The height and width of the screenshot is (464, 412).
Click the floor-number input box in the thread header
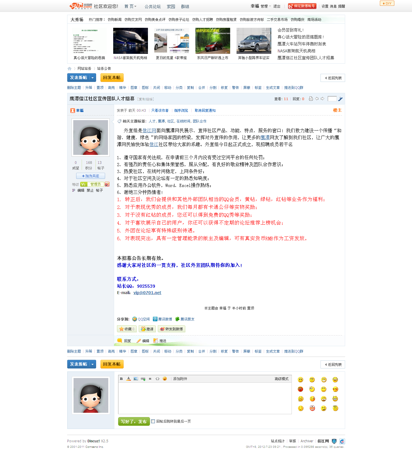(x=332, y=99)
